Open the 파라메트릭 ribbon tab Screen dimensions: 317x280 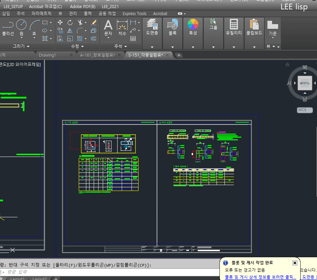(41, 13)
